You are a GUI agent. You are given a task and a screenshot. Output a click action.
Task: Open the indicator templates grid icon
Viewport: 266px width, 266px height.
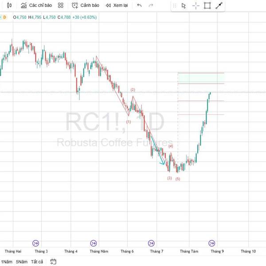click(x=61, y=5)
